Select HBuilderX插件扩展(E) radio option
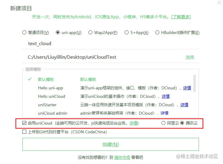Image resolution: width=223 pixels, height=164 pixels. pyautogui.click(x=157, y=32)
